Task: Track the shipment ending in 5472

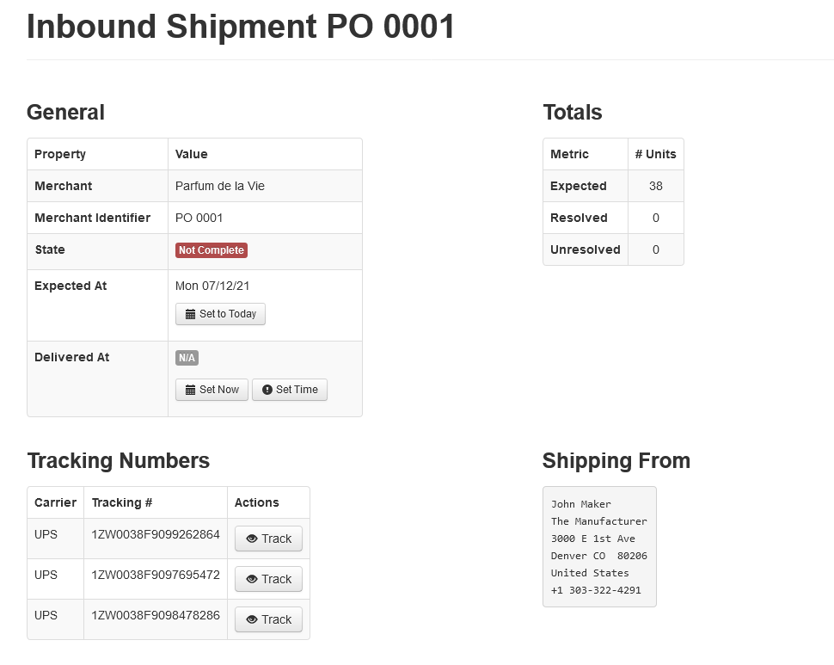Action: point(269,580)
